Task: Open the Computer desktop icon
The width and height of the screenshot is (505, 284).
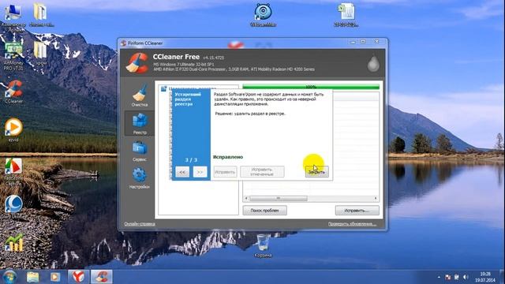Action: click(13, 16)
